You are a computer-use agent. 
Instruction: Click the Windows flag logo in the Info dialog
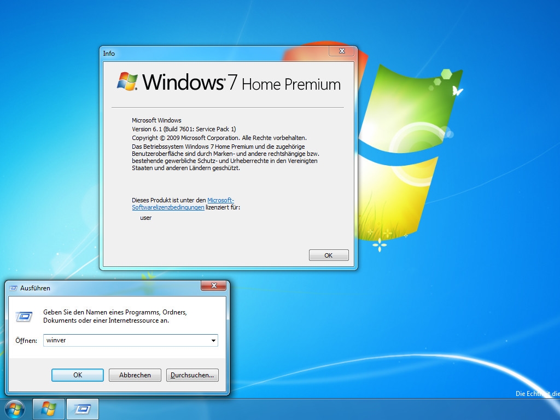pyautogui.click(x=127, y=81)
